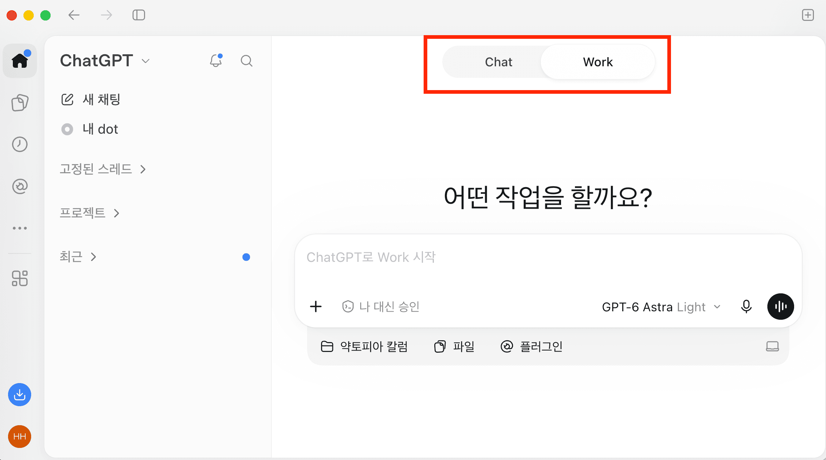
Task: Click the laptop icon beside 플러그인 row
Action: pos(772,346)
